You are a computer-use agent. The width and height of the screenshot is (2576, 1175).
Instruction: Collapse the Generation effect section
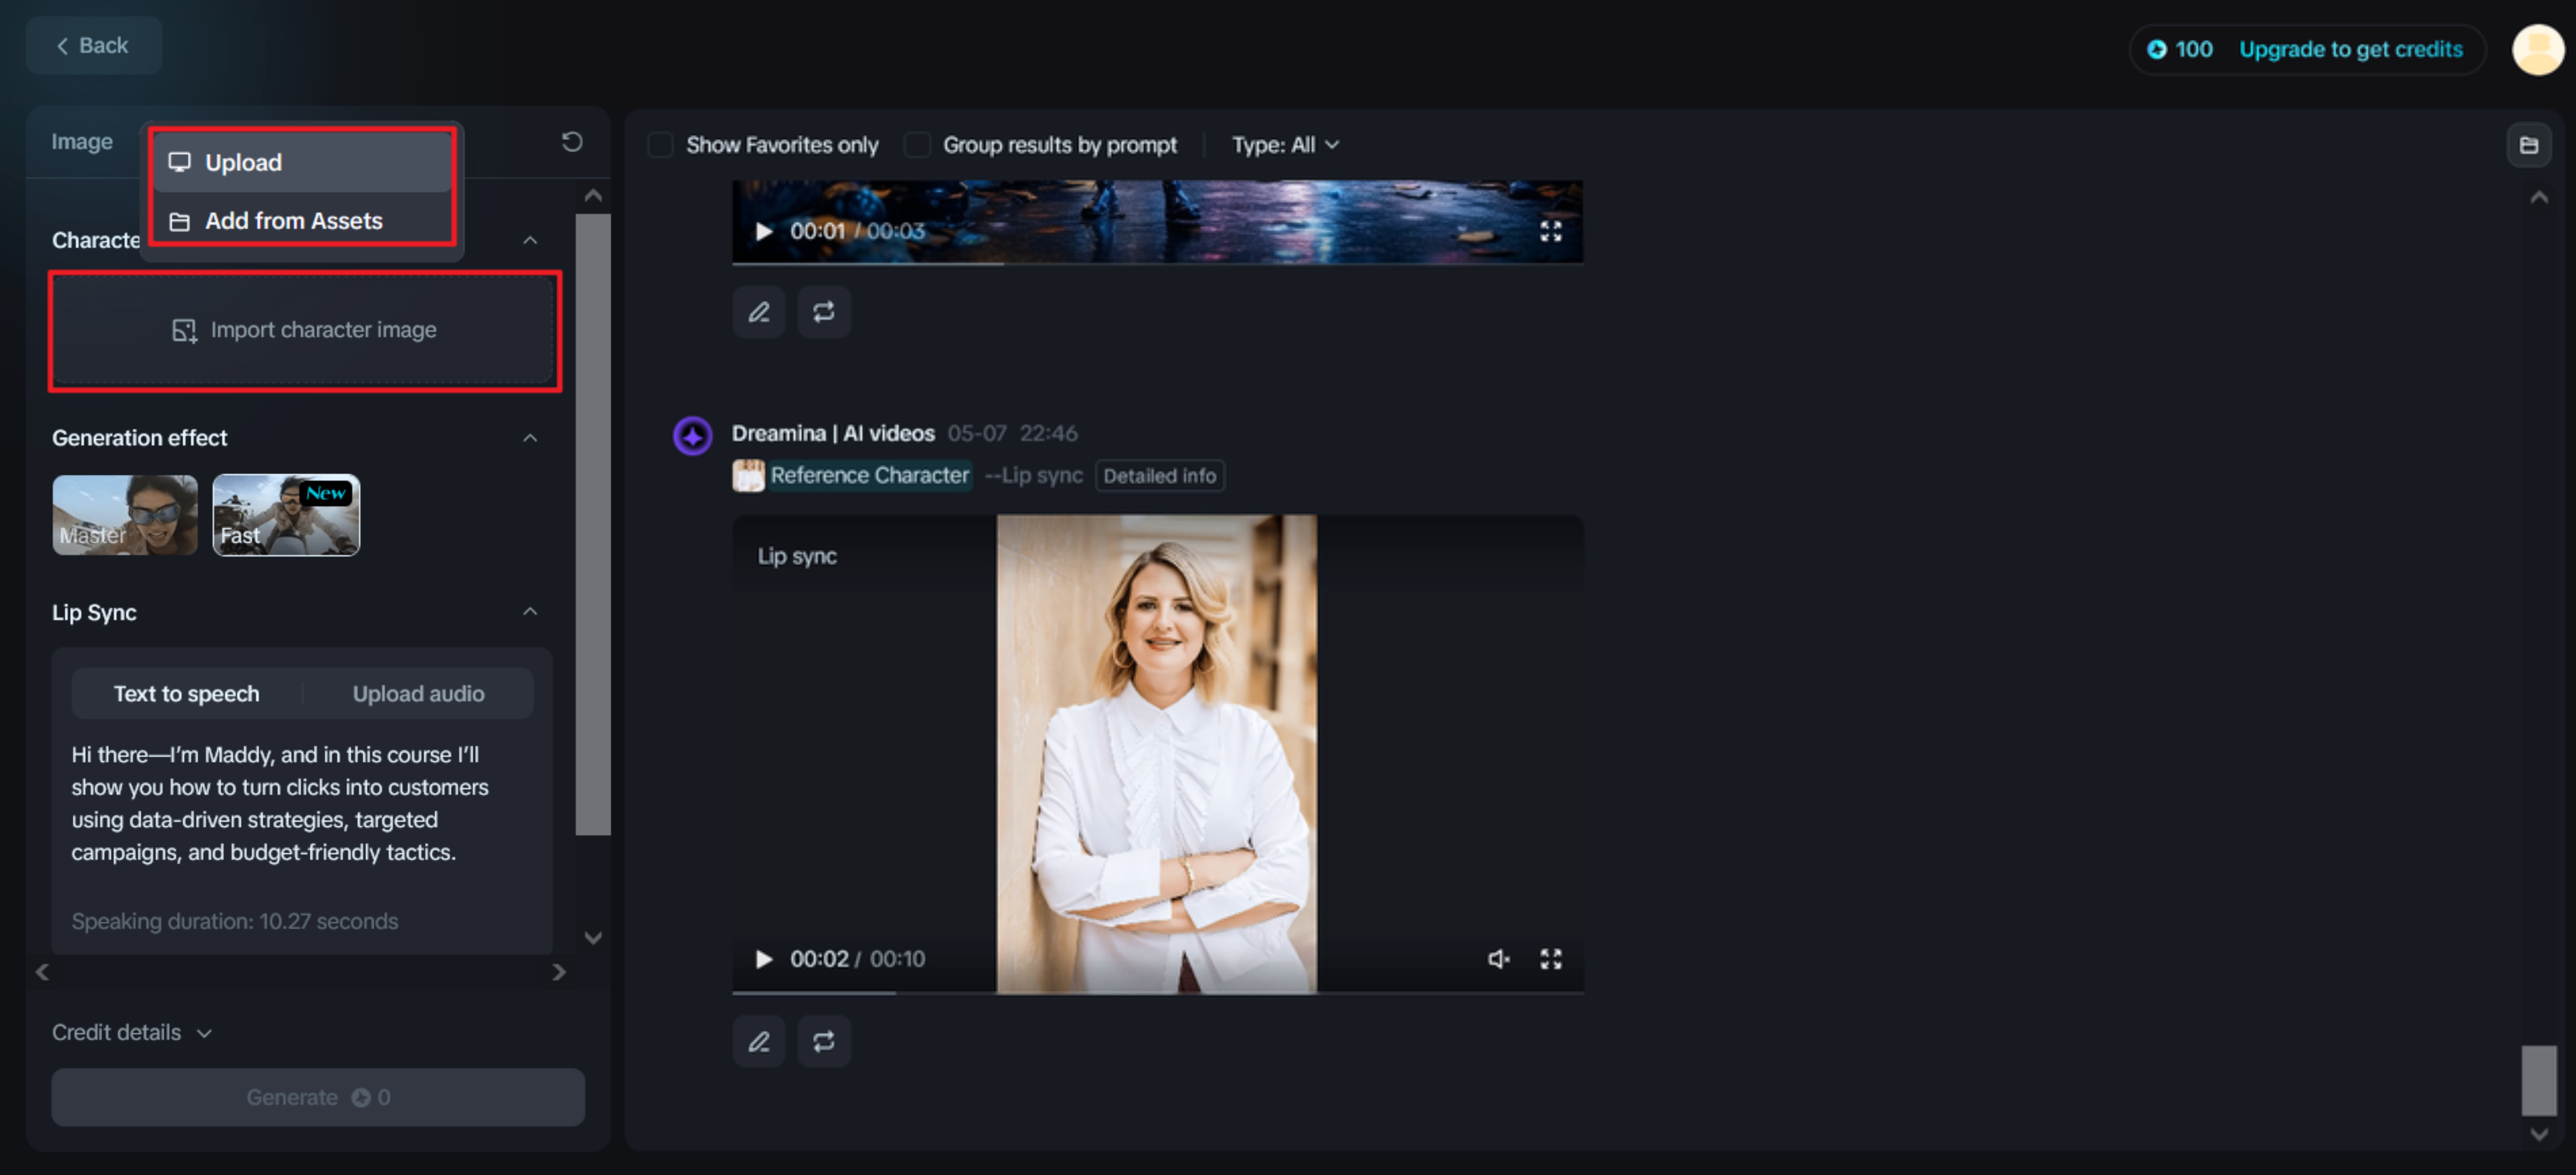(x=530, y=437)
